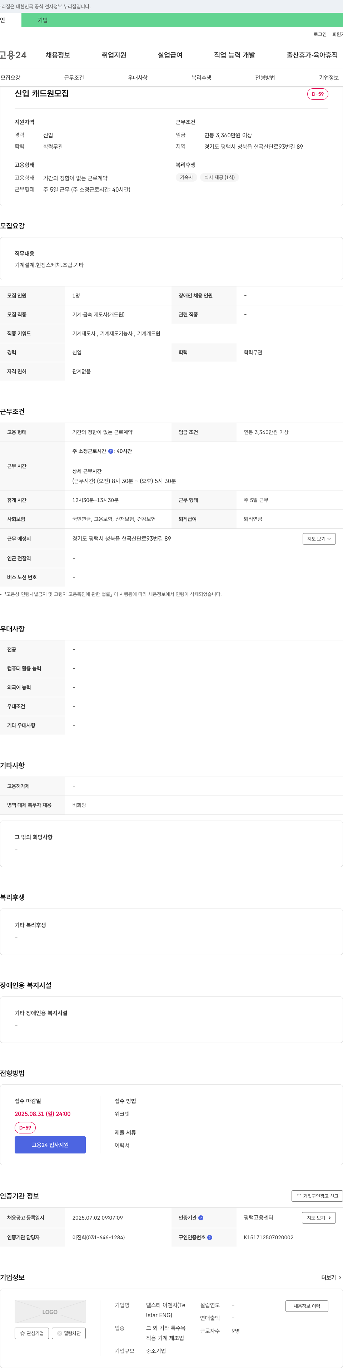Viewport: 343px width, 1368px height.
Task: Click the break time 12시30분~13시30분
Action: tap(95, 500)
